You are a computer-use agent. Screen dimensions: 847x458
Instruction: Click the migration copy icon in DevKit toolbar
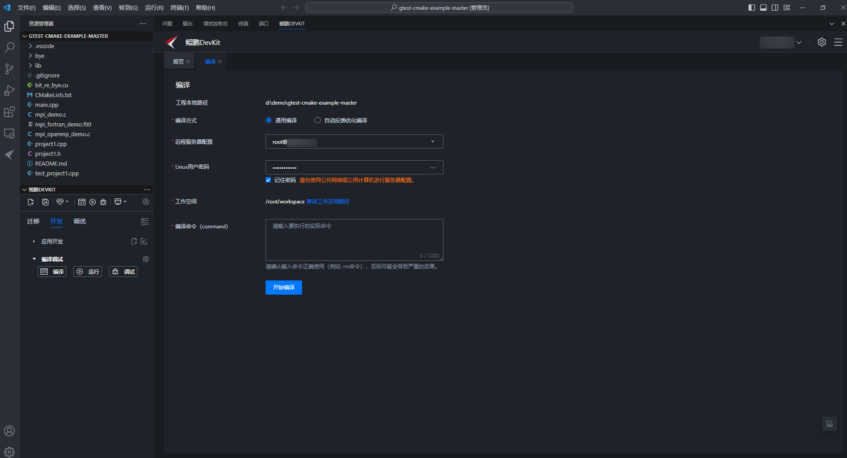tap(45, 202)
